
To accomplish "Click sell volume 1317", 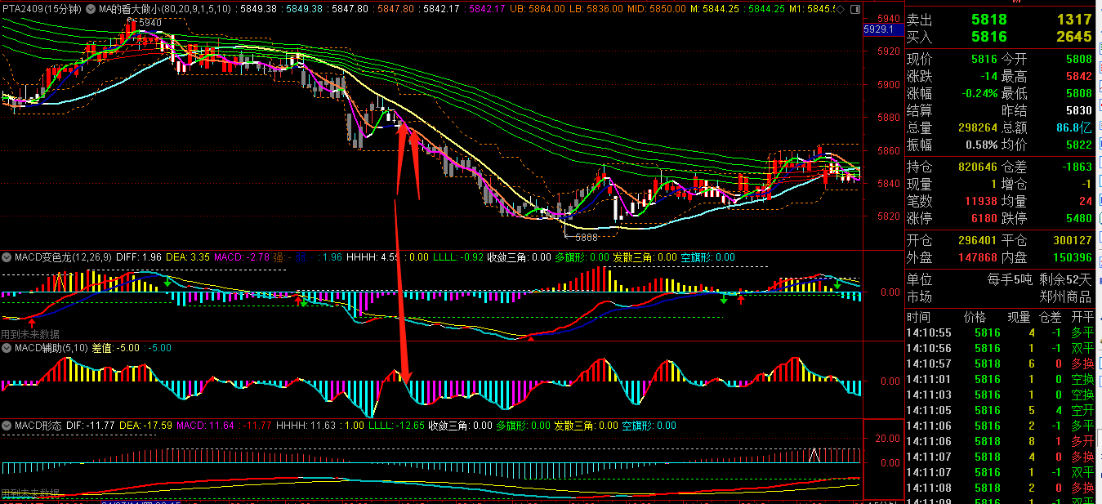I will [1073, 20].
